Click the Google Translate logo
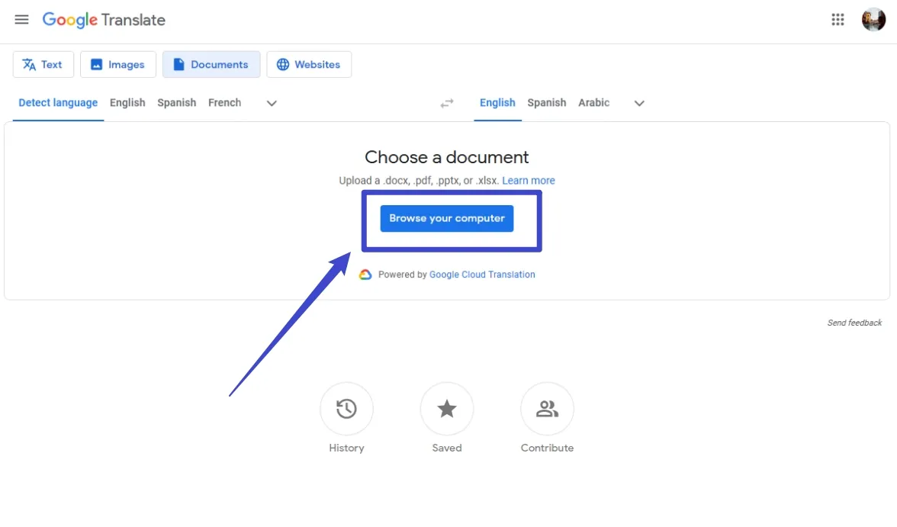 (x=104, y=20)
